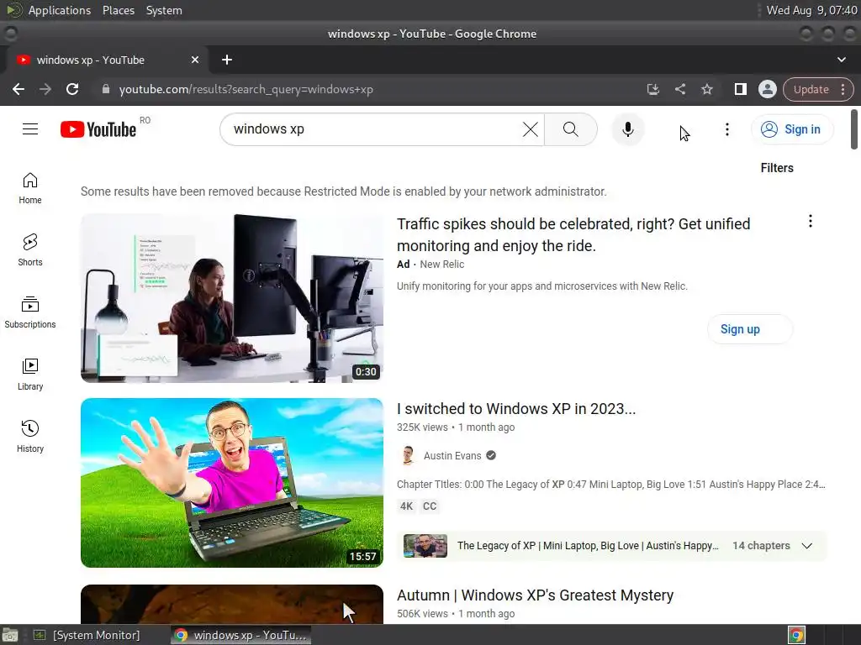Open the Austin Evans video thumbnail
Screen dimensions: 861x645
pyautogui.click(x=232, y=483)
